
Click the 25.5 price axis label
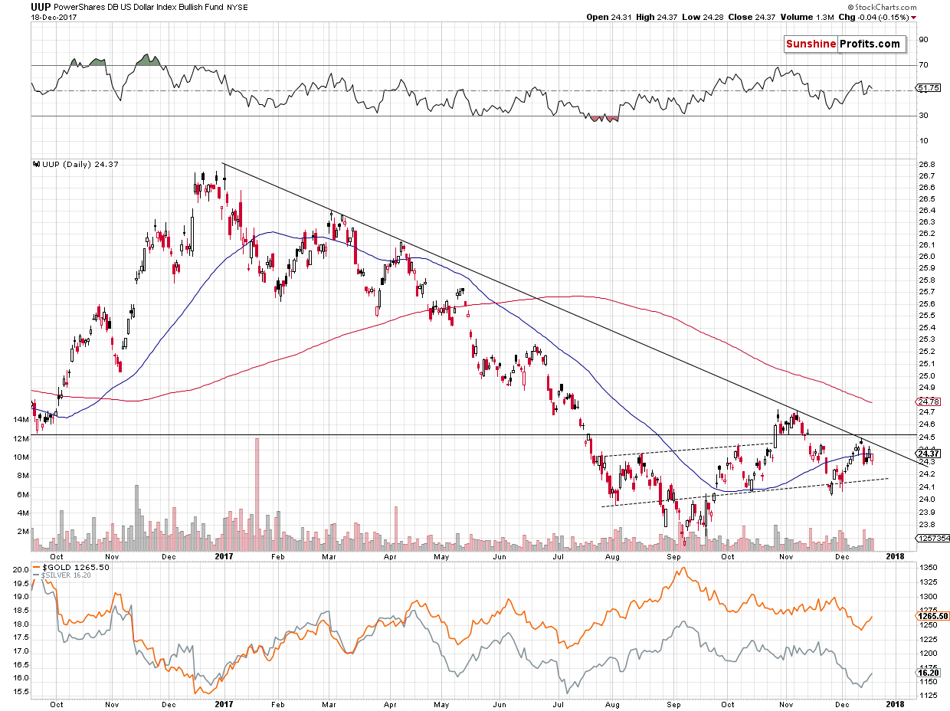click(x=925, y=316)
